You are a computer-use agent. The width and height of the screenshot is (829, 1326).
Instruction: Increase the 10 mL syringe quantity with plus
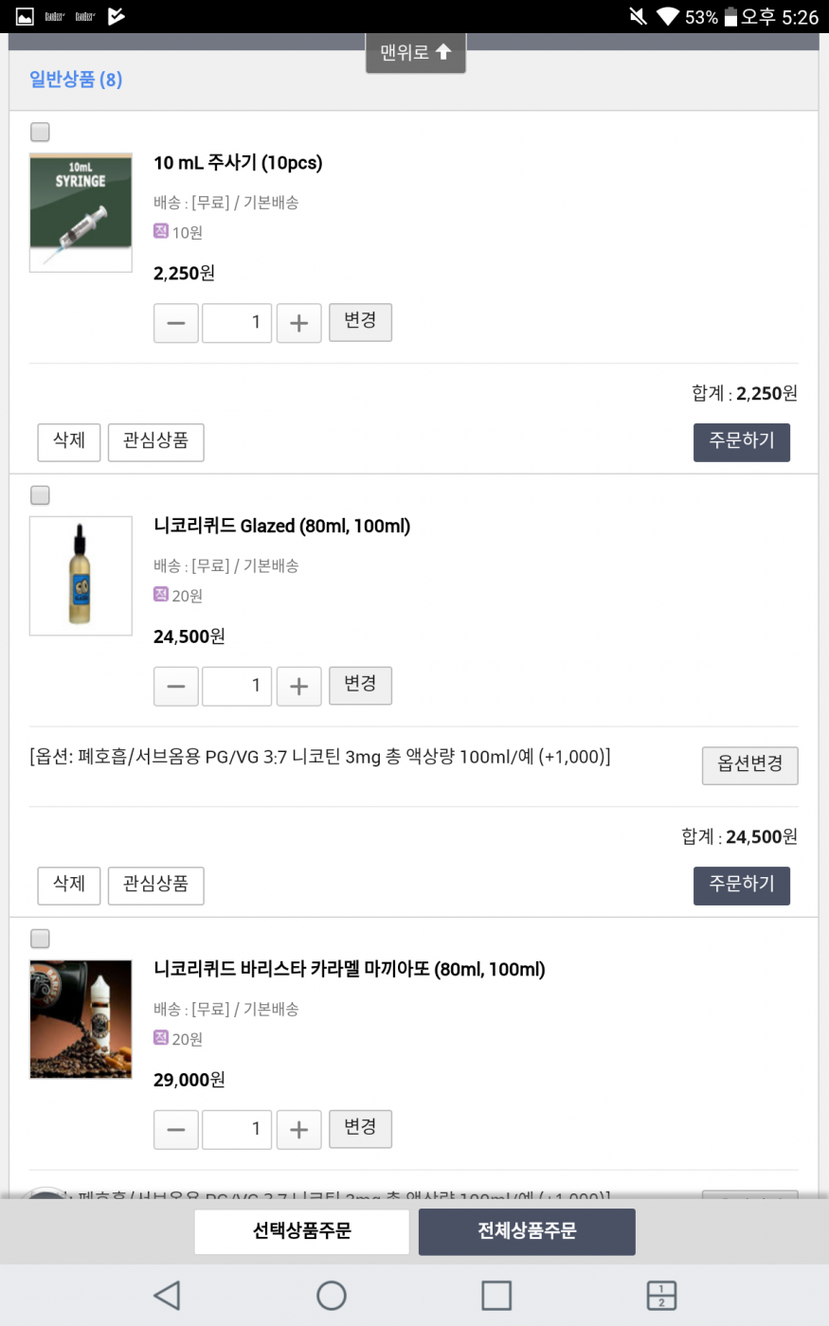click(x=298, y=323)
